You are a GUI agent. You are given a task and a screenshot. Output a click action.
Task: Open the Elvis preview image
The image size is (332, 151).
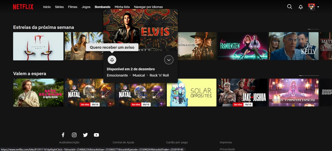point(141,30)
